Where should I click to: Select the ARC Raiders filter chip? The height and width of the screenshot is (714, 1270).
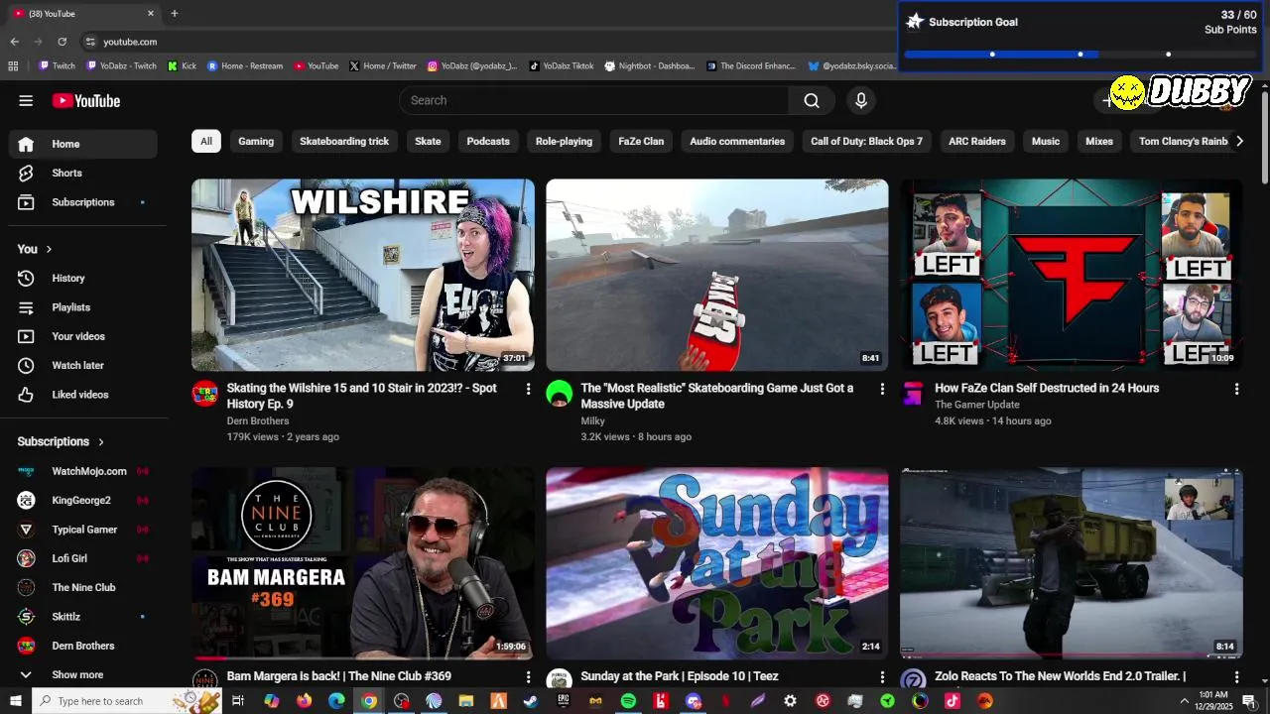tap(977, 141)
